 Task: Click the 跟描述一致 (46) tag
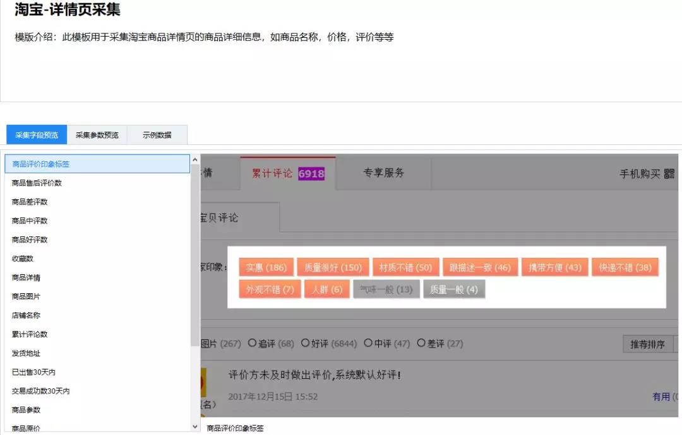point(480,267)
